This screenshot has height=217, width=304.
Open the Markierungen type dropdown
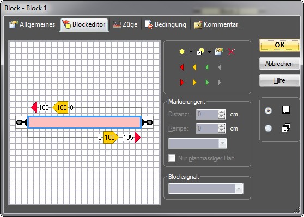coord(198,143)
